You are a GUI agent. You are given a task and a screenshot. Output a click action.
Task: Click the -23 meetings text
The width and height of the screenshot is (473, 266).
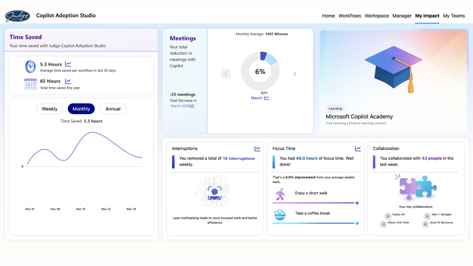point(183,94)
